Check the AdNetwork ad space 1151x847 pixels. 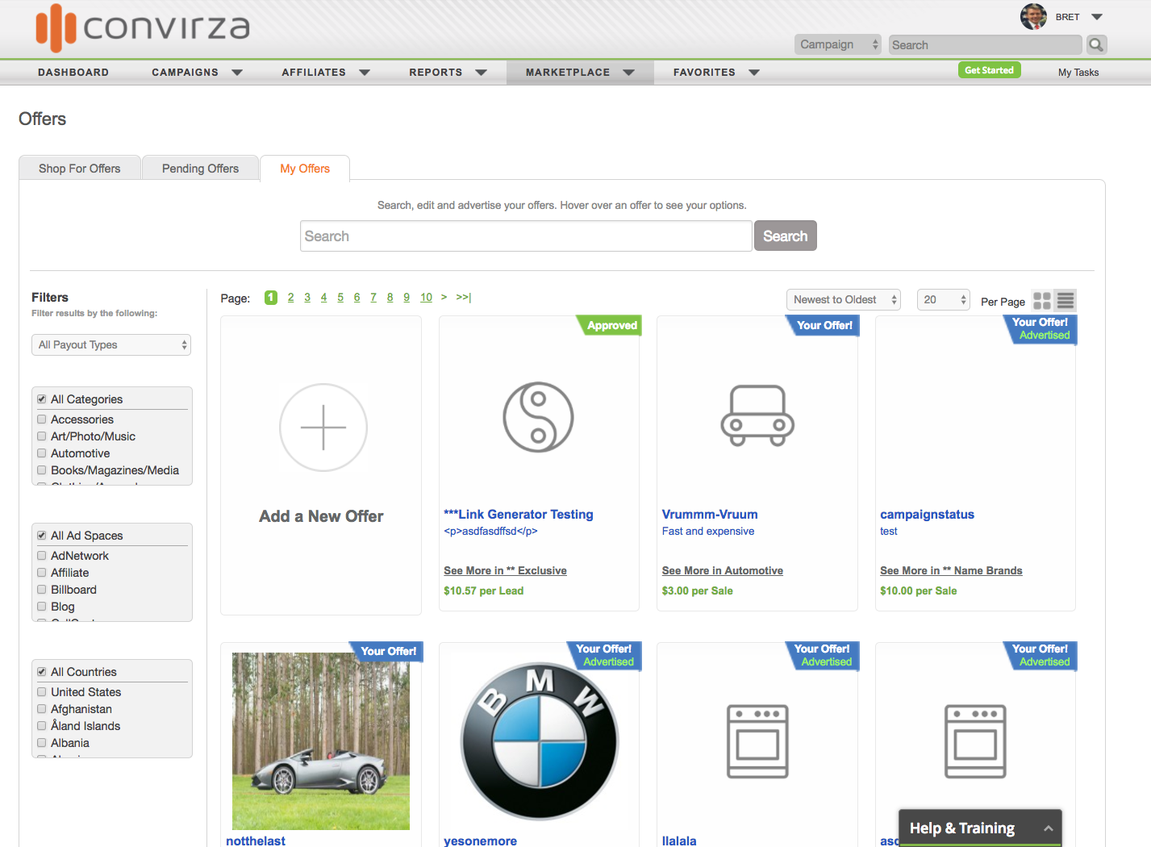(42, 556)
